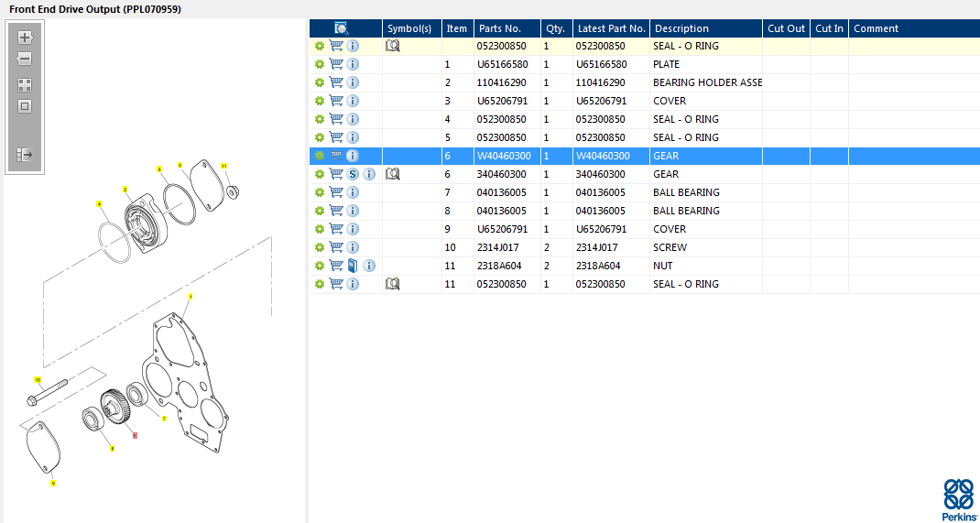Open book-search symbol for item 11 SEAL - O RING
The image size is (980, 523).
(x=393, y=284)
